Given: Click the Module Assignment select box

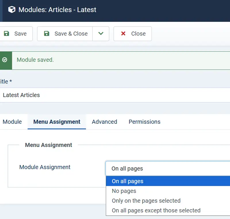Looking at the screenshot, I should (x=168, y=168).
